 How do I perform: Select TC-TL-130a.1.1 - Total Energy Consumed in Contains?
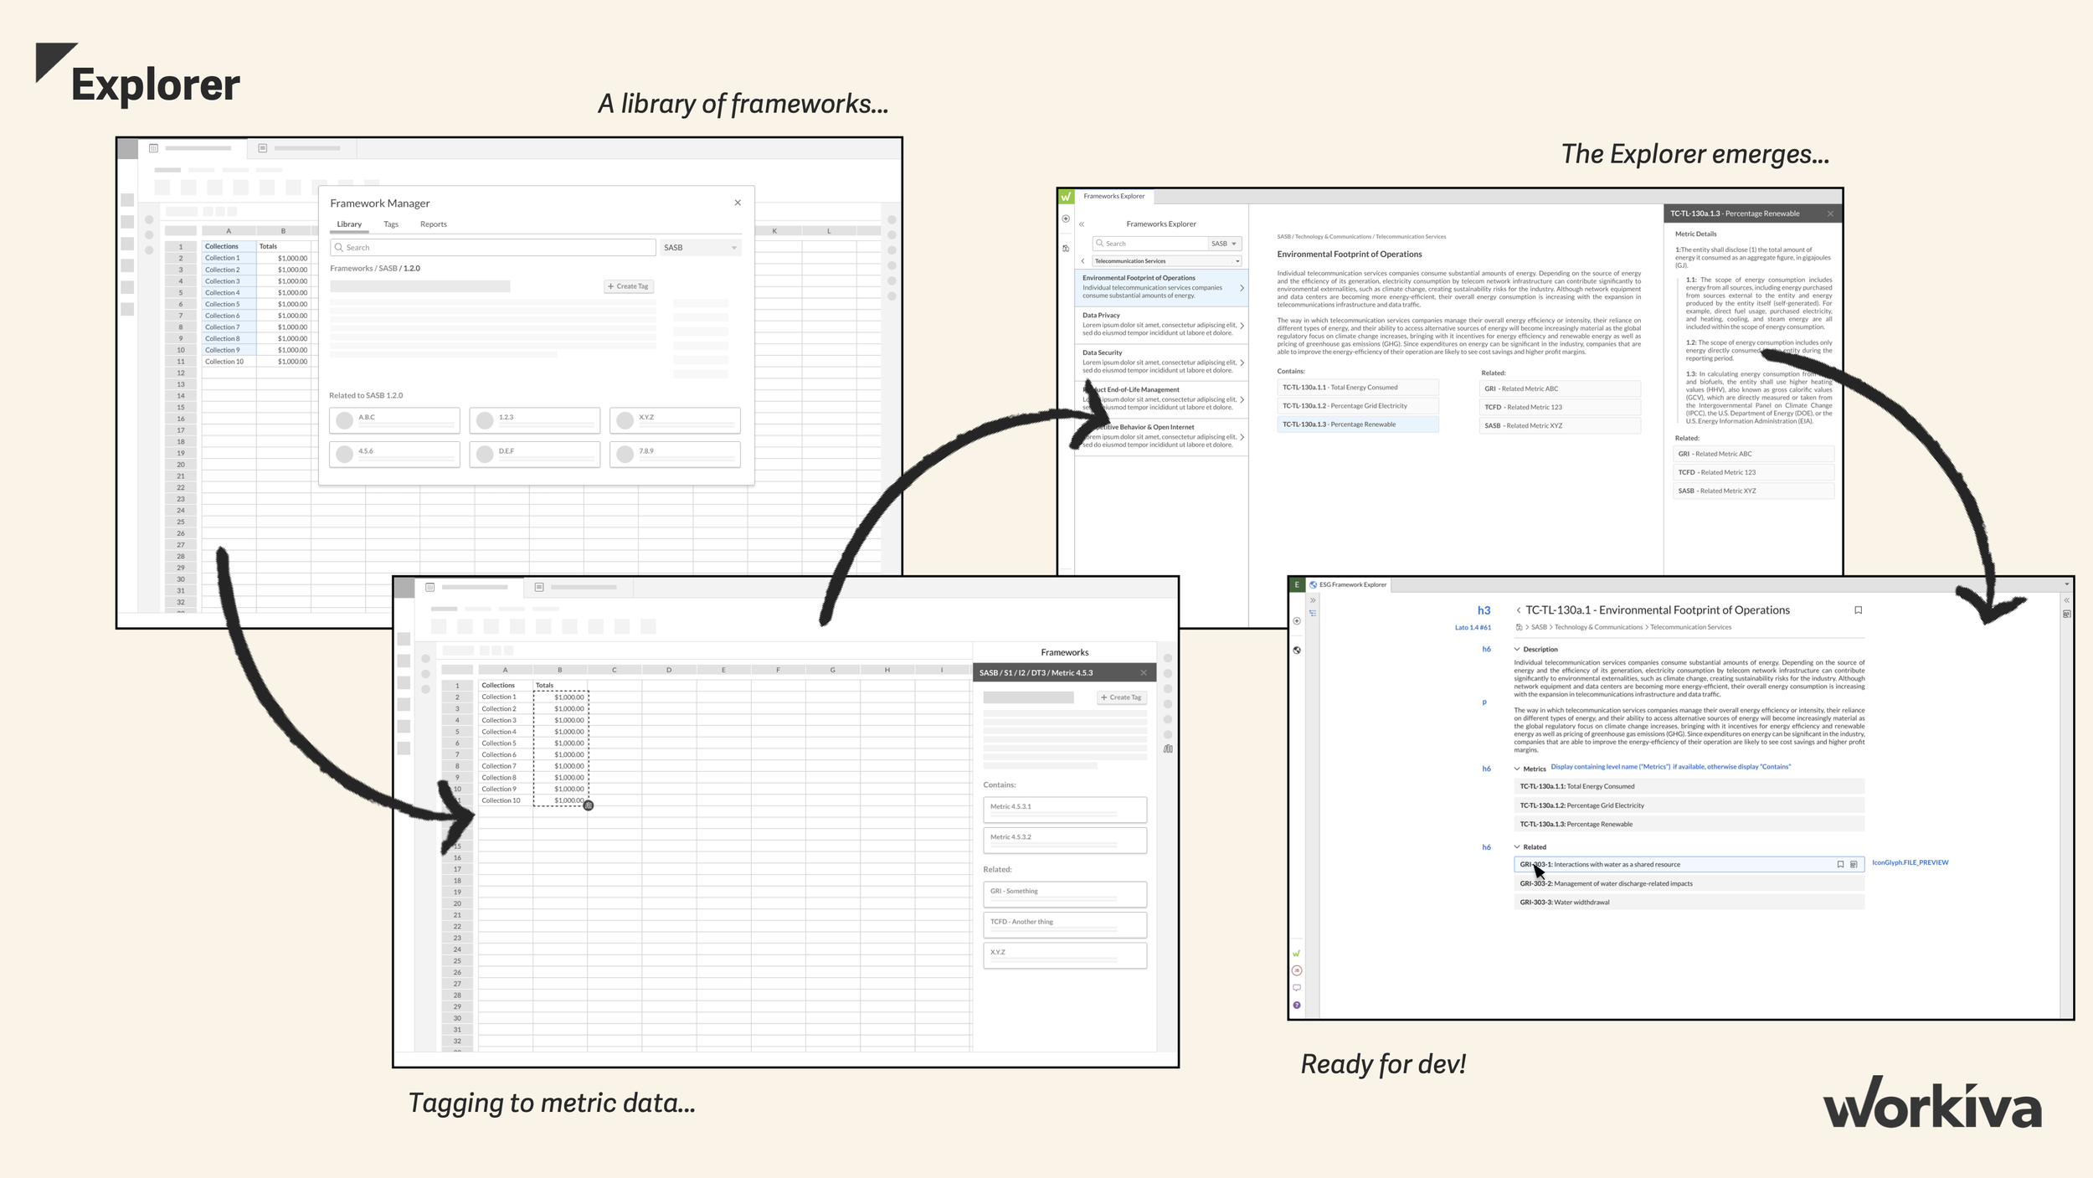click(x=1358, y=388)
